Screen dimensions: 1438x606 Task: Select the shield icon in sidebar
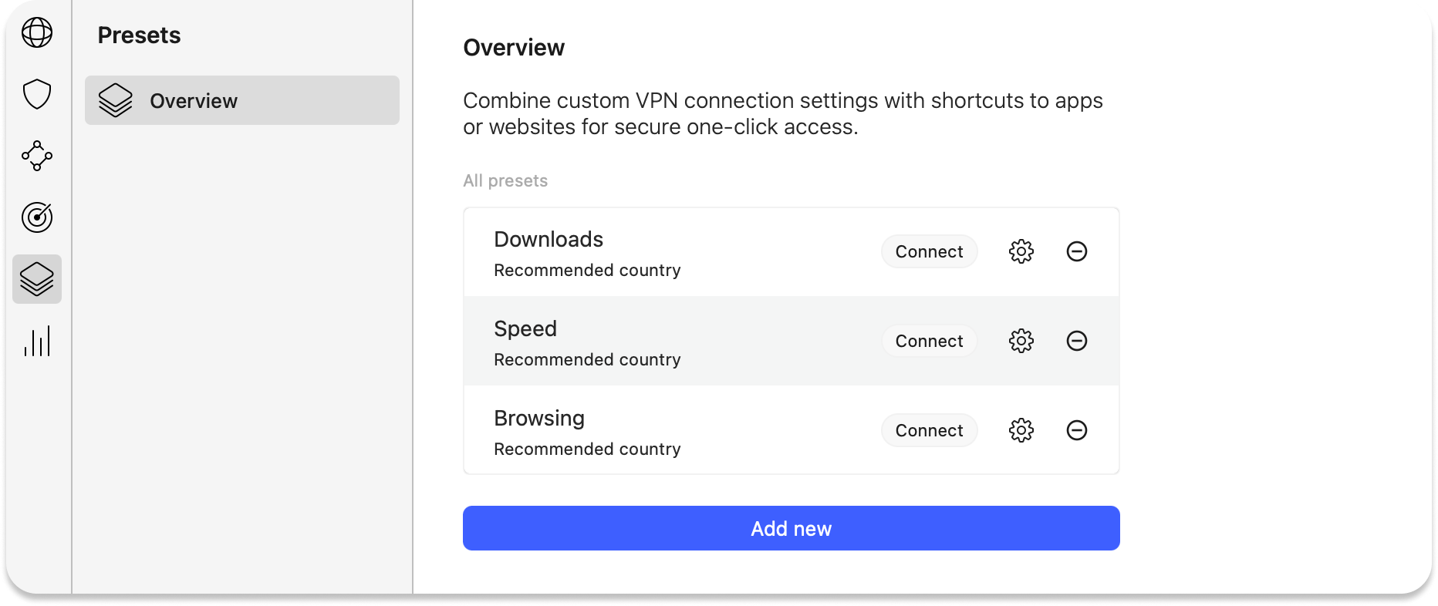(37, 94)
